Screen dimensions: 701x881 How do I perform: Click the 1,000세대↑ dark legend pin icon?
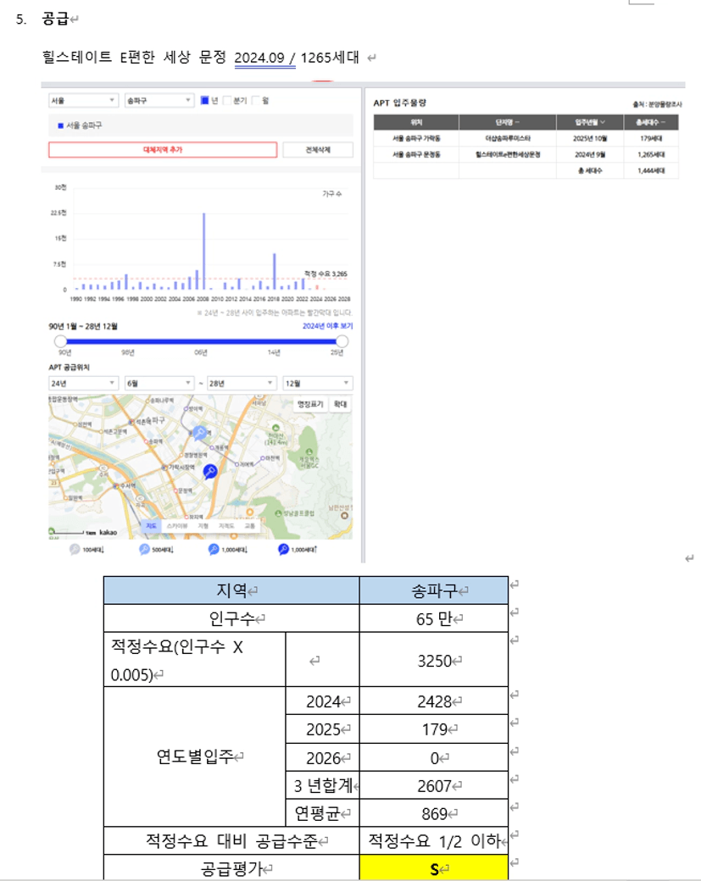coord(283,550)
